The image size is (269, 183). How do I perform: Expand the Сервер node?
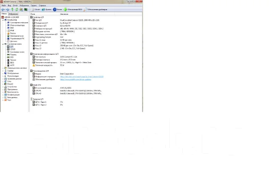[x=3, y=71]
